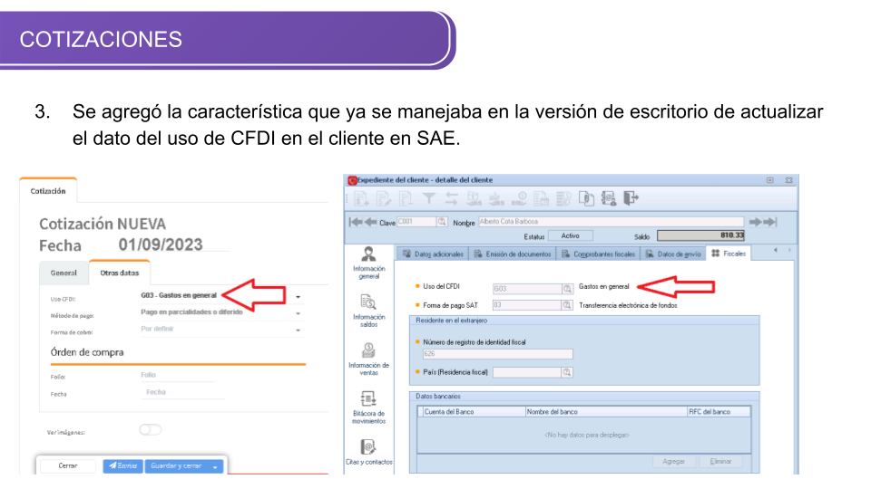Open Bitácora de movimientos sidebar section
871x489 pixels.
pyautogui.click(x=369, y=407)
